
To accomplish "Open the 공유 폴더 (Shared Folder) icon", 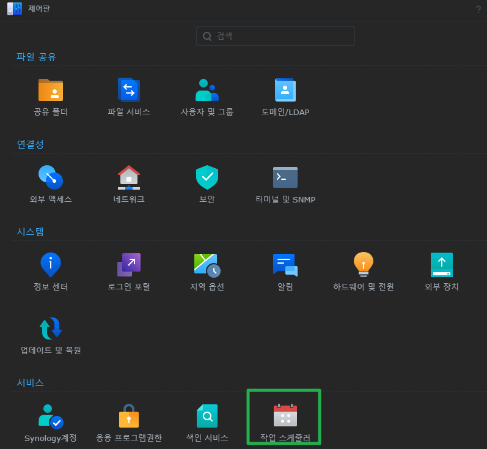I will point(51,90).
